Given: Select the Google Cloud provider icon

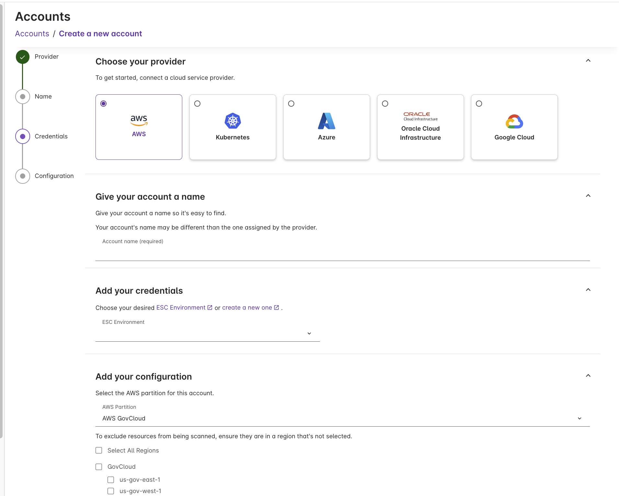Looking at the screenshot, I should pos(514,121).
